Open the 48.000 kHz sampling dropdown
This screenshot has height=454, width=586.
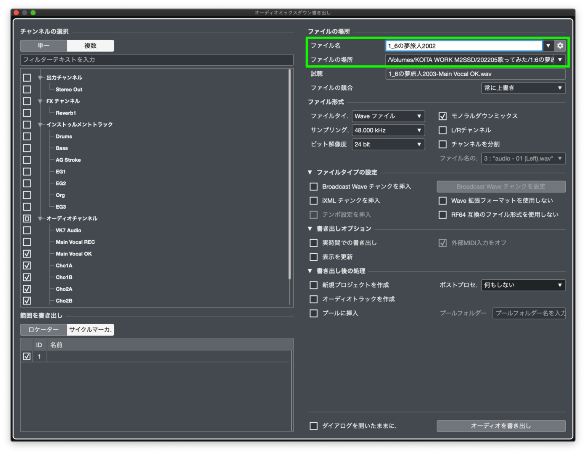pyautogui.click(x=388, y=130)
